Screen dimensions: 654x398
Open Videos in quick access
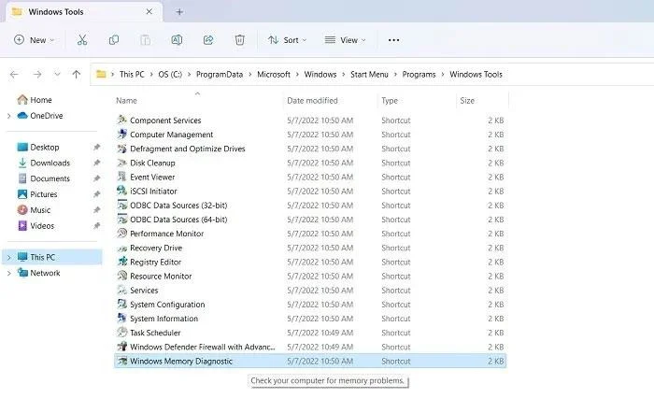click(36, 226)
